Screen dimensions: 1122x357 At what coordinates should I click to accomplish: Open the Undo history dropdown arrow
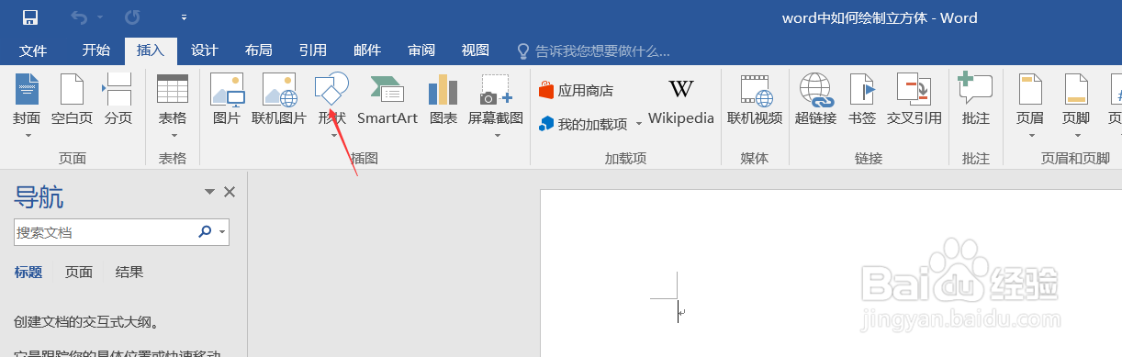pos(99,17)
